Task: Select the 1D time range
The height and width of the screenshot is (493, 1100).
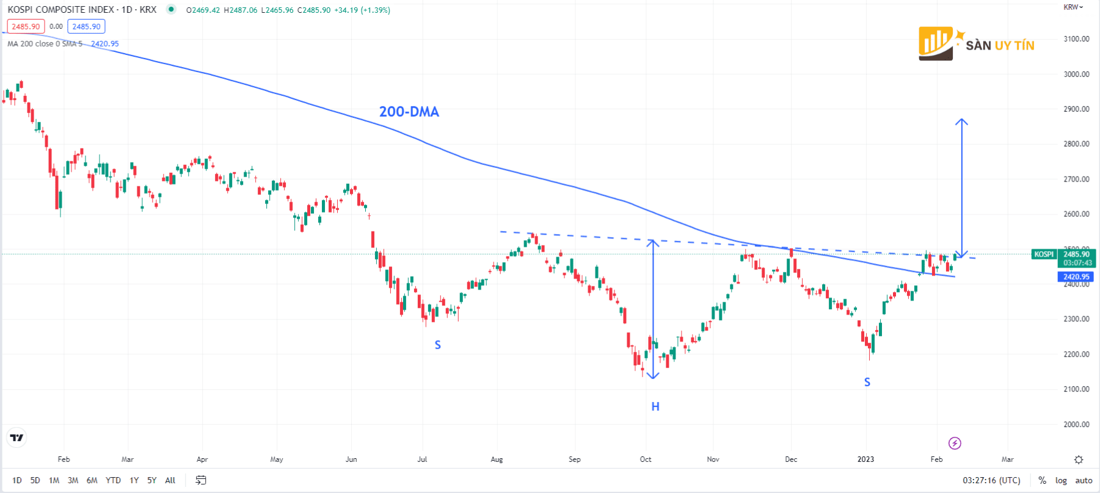Action: [x=17, y=480]
